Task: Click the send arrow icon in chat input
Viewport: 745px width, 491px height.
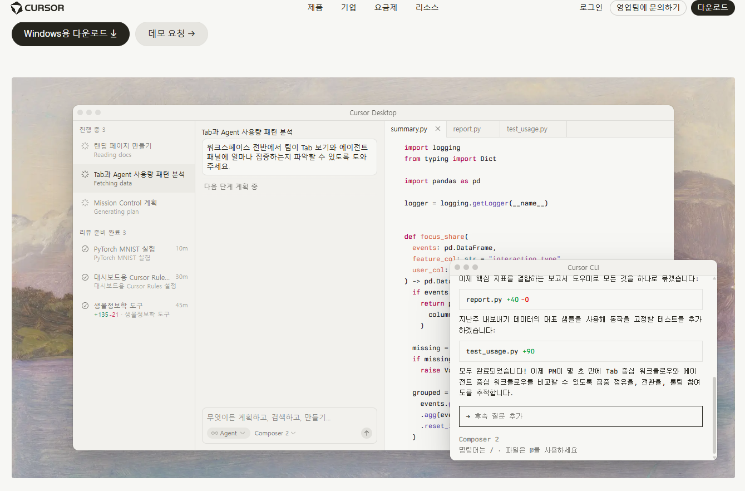Action: tap(366, 433)
